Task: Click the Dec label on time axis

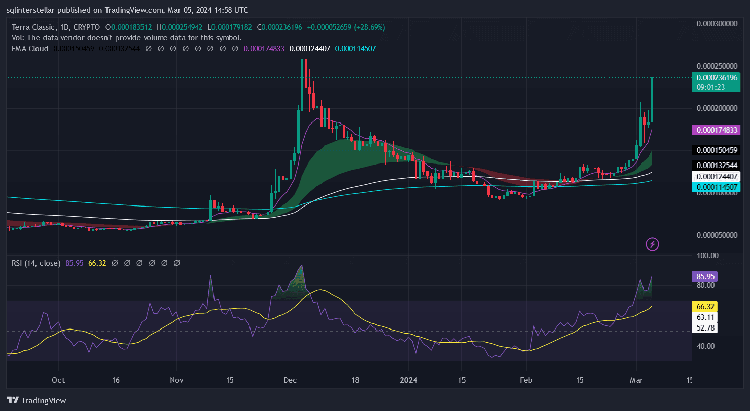Action: tap(291, 380)
